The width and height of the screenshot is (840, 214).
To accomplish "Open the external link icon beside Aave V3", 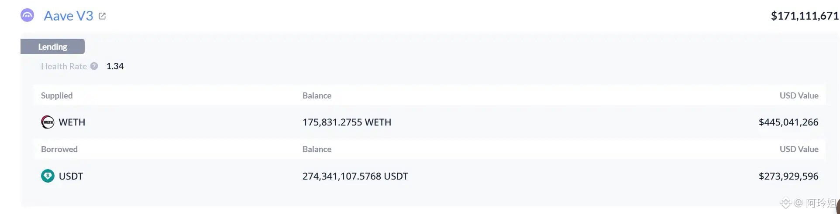I will pos(102,16).
